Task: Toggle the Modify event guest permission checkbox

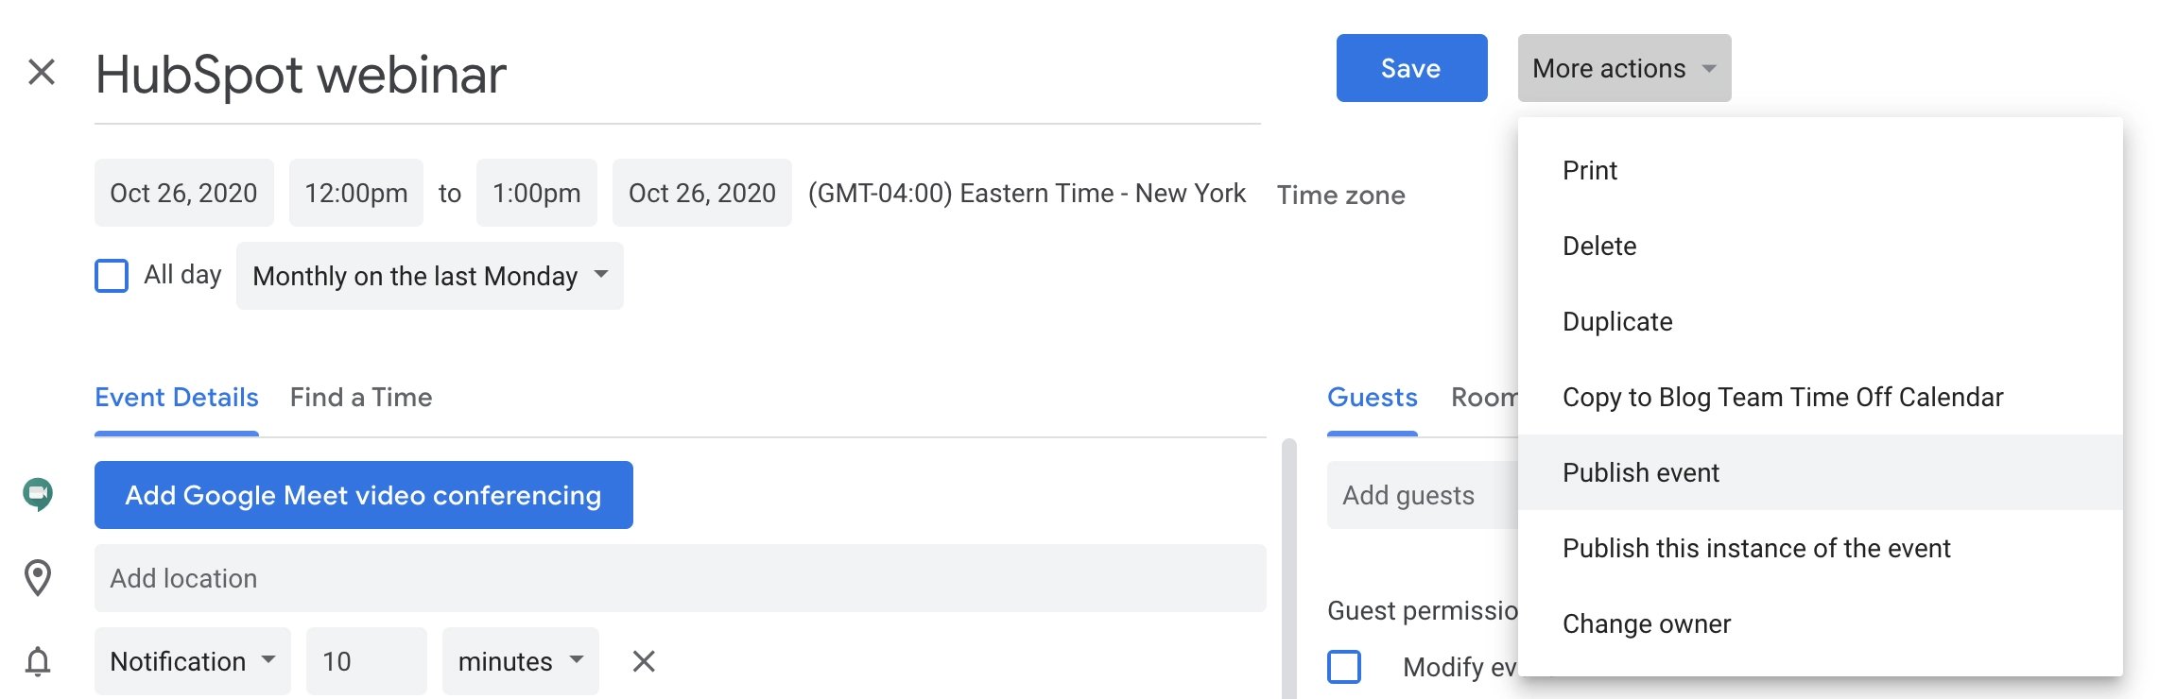Action: pos(1344,667)
